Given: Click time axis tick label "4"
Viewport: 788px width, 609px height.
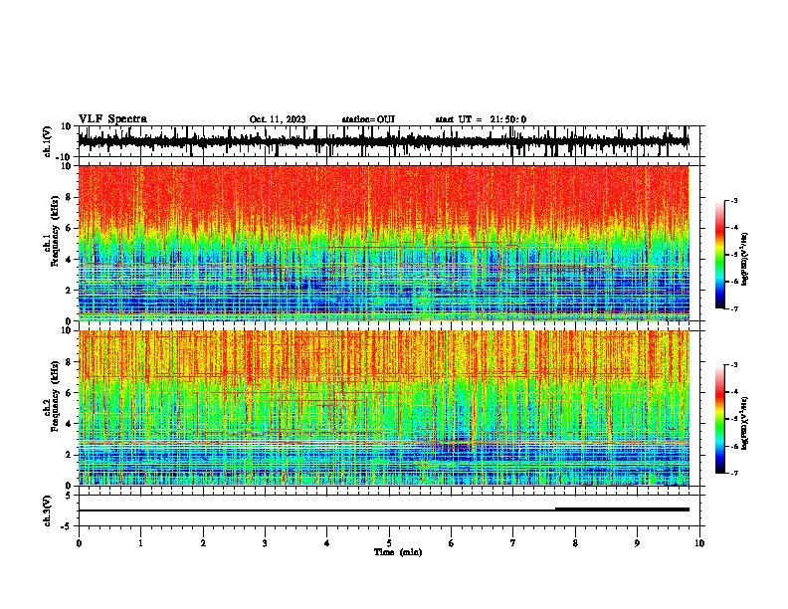Looking at the screenshot, I should 326,543.
